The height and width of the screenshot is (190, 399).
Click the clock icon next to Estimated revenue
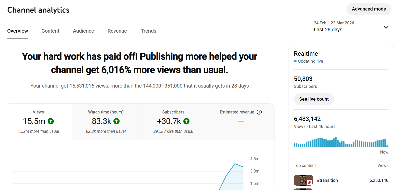(259, 112)
